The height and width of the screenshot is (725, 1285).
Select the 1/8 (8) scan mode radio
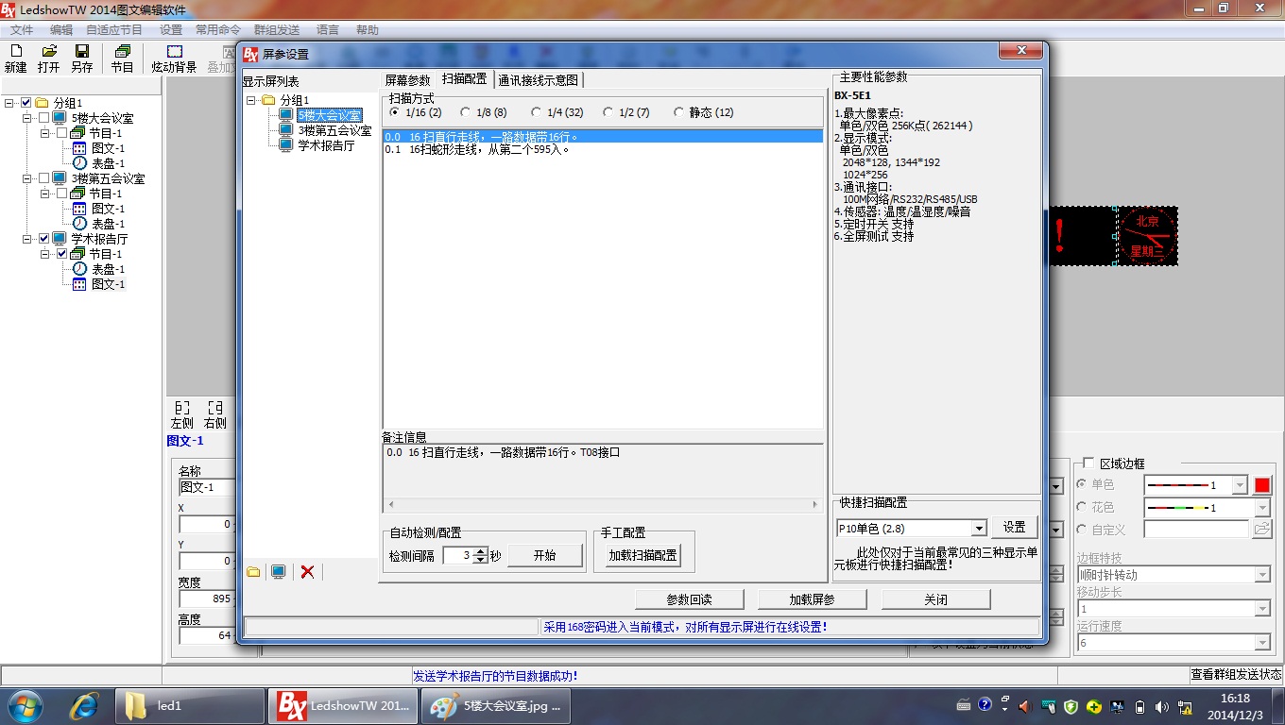(x=466, y=112)
